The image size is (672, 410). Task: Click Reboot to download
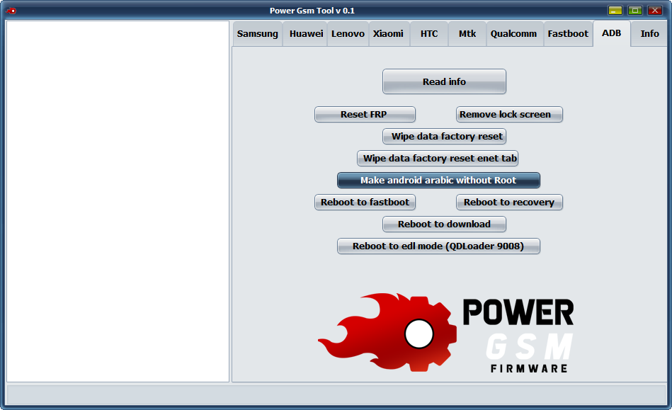[x=444, y=224]
